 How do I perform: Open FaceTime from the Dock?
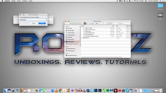point(45,90)
